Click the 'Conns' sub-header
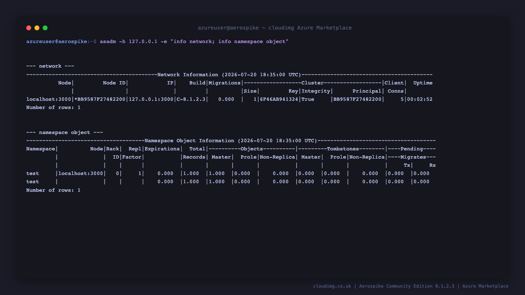This screenshot has height=295, width=525. click(x=396, y=91)
